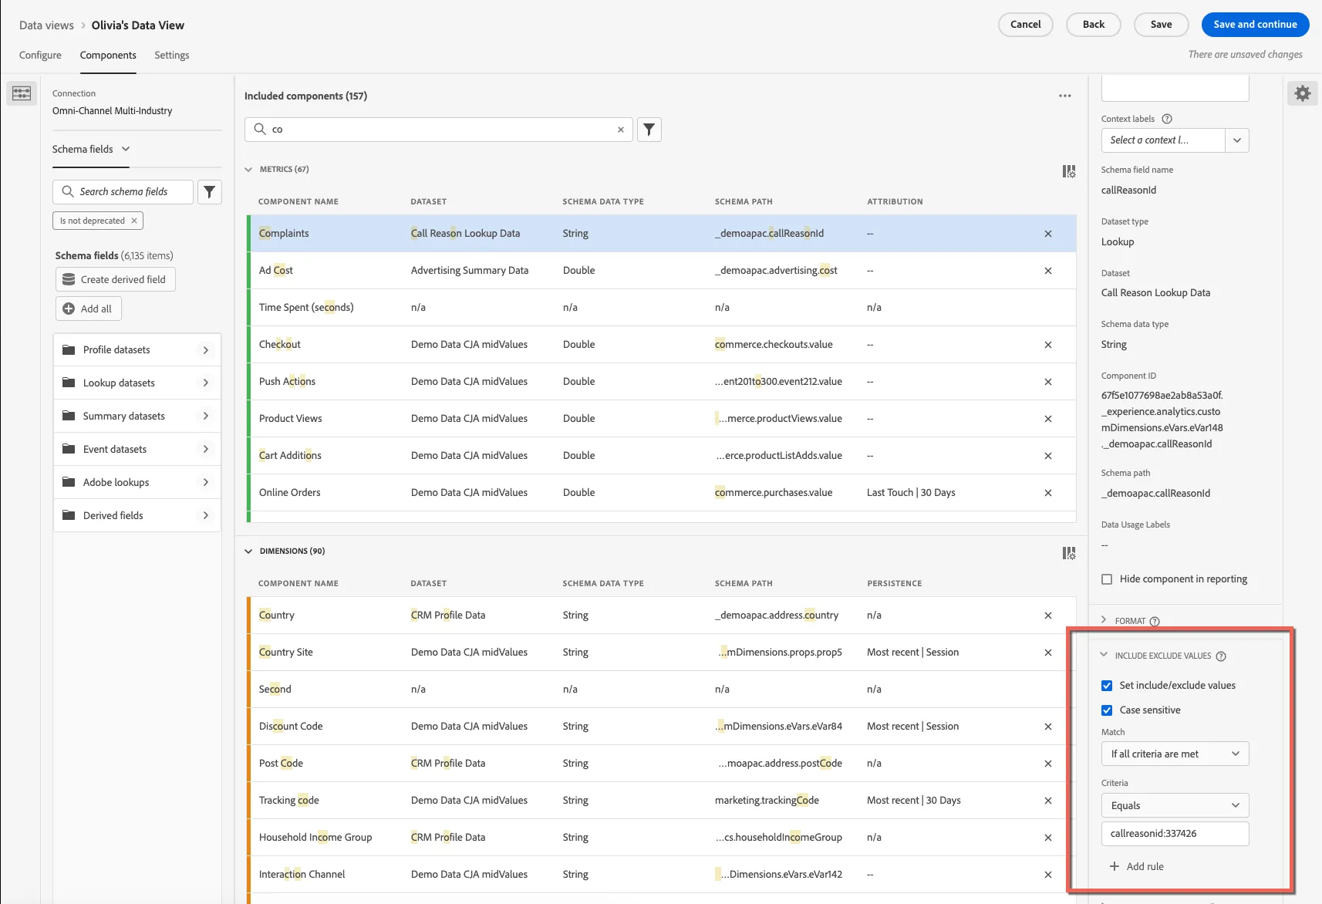
Task: Switch to the Settings tab
Action: pyautogui.click(x=172, y=56)
